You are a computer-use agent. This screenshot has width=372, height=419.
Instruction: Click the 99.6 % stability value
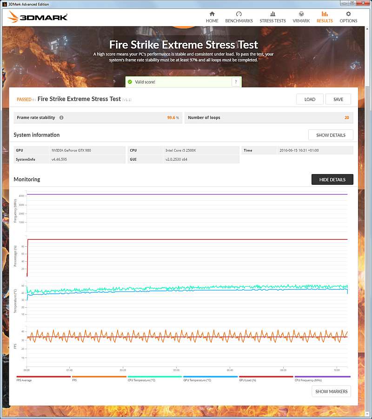[173, 118]
